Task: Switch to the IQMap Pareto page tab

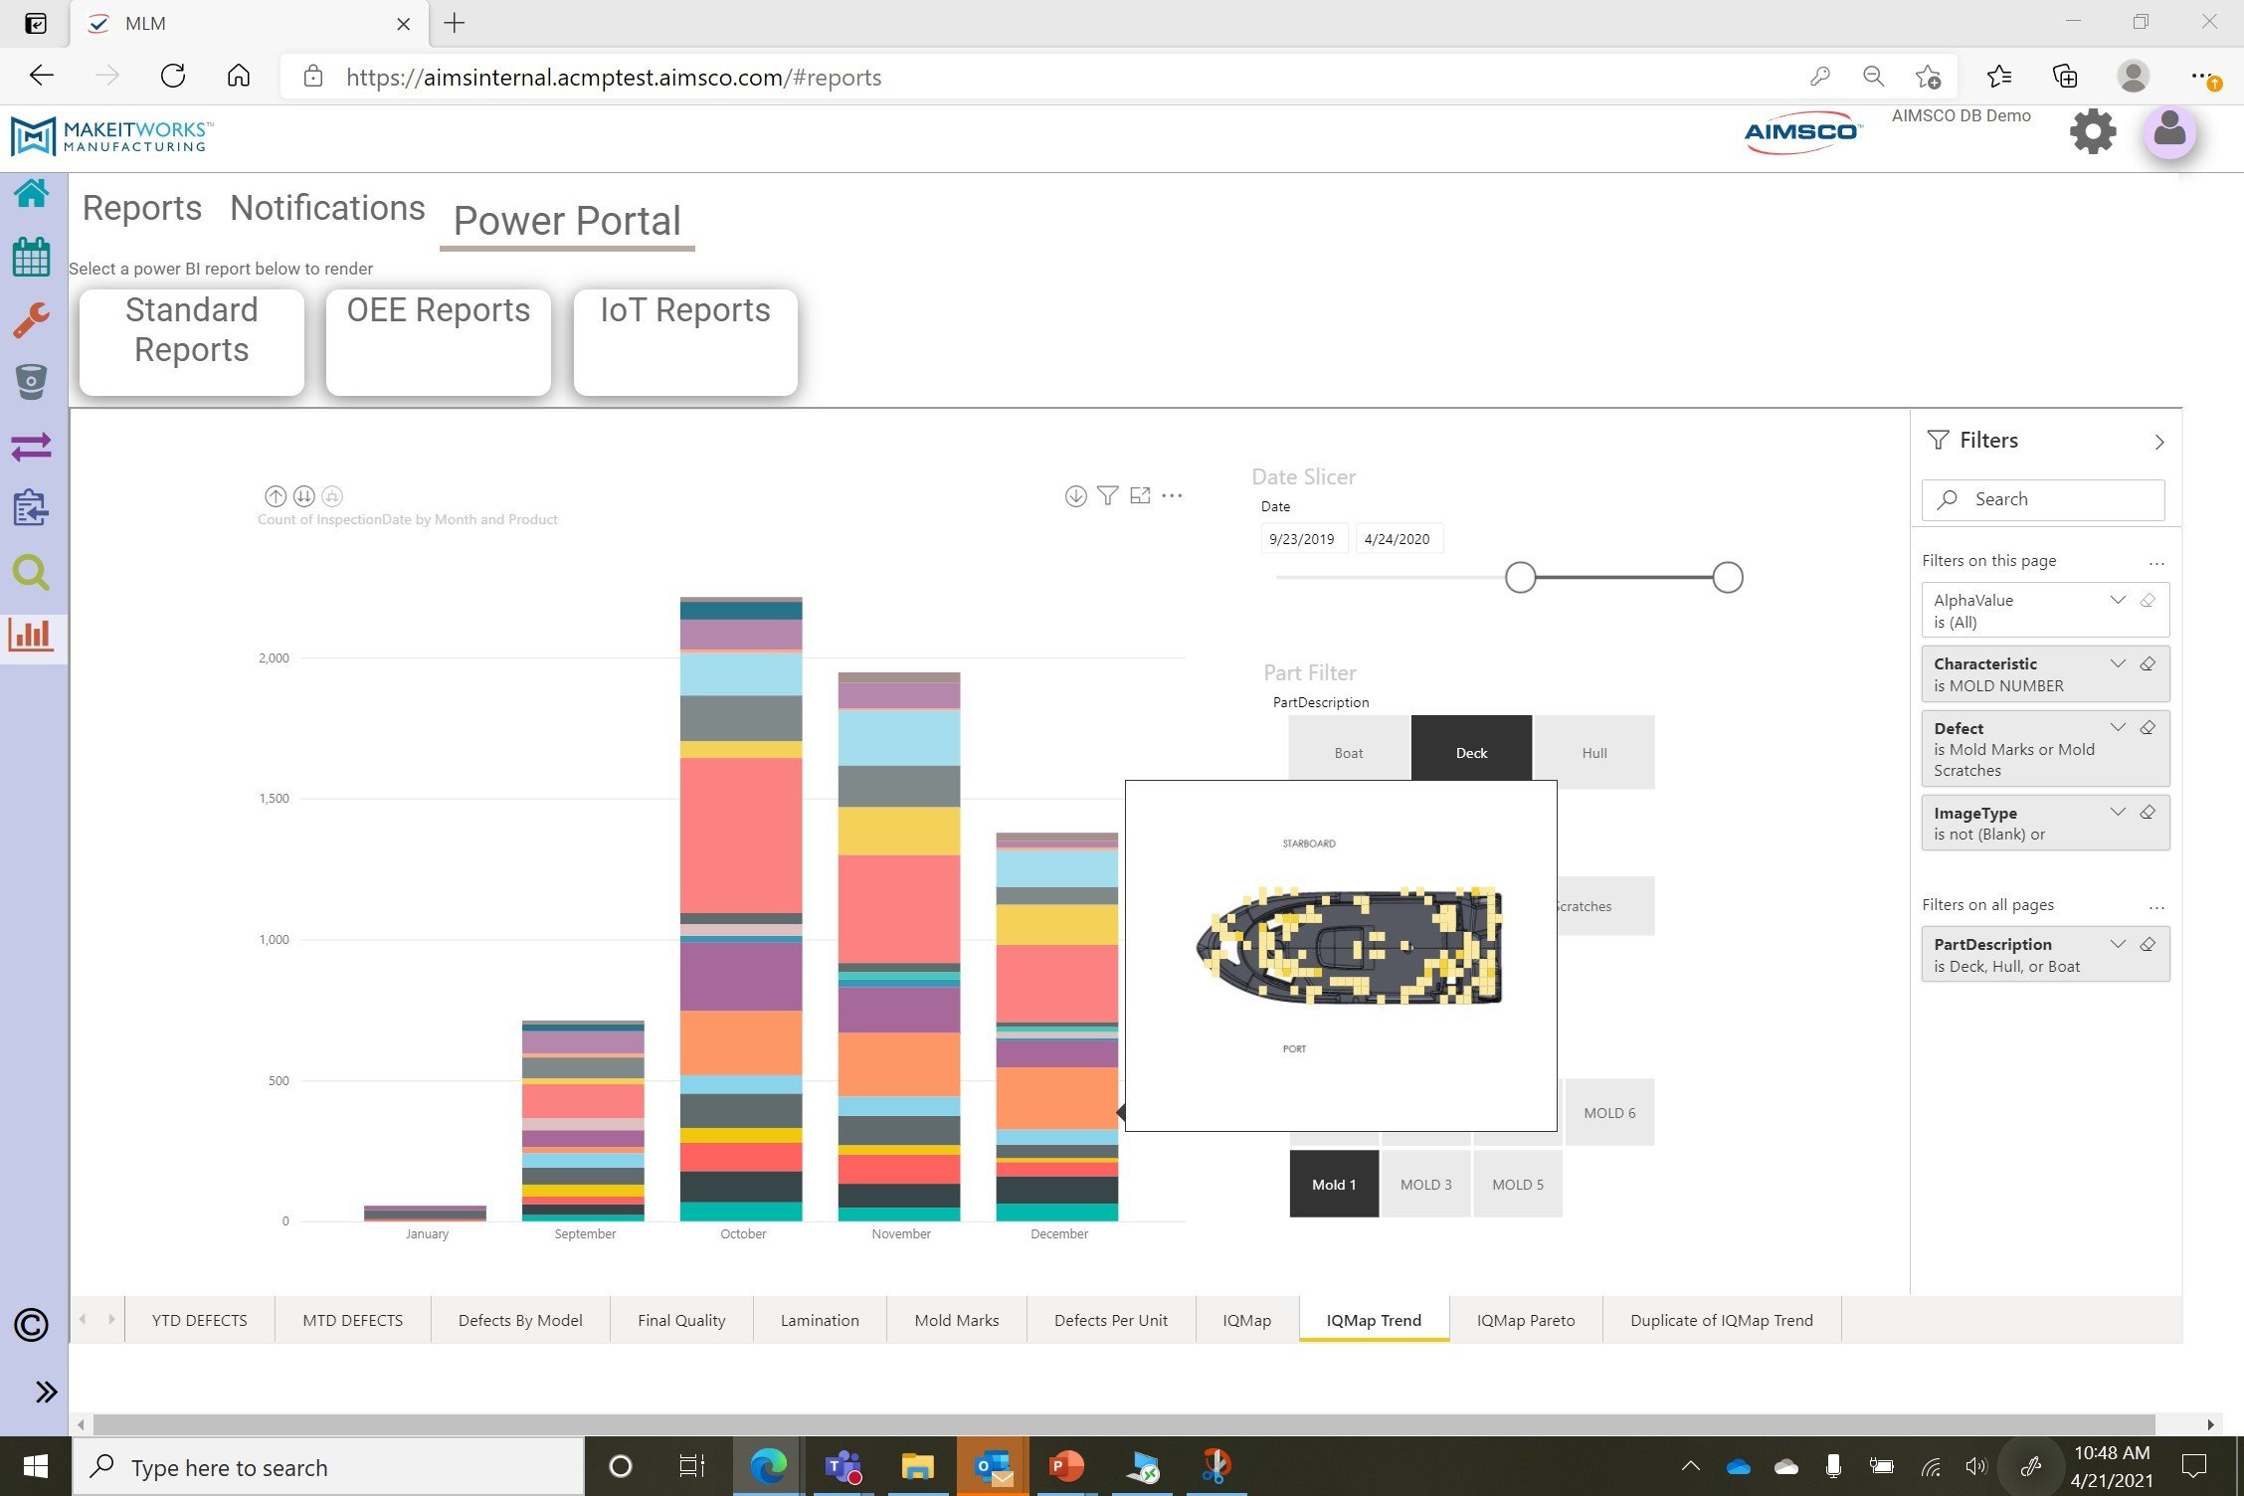Action: 1525,1321
